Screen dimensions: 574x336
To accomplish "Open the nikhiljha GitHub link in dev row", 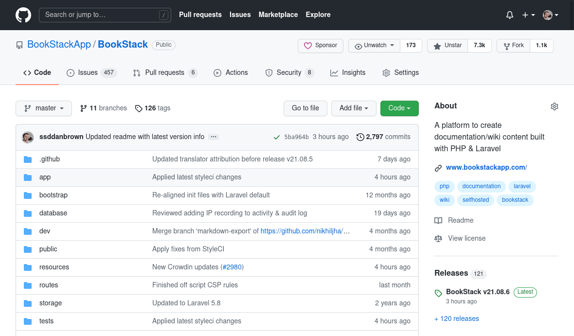I will point(305,231).
